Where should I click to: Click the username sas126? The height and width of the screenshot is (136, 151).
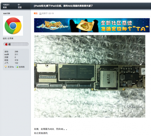pos(7,14)
